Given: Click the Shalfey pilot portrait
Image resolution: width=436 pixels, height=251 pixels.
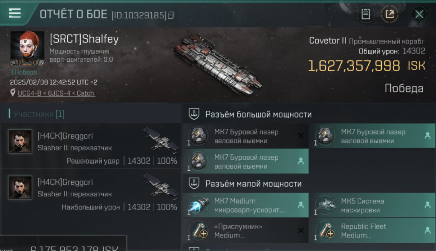Looking at the screenshot, I should tap(28, 49).
